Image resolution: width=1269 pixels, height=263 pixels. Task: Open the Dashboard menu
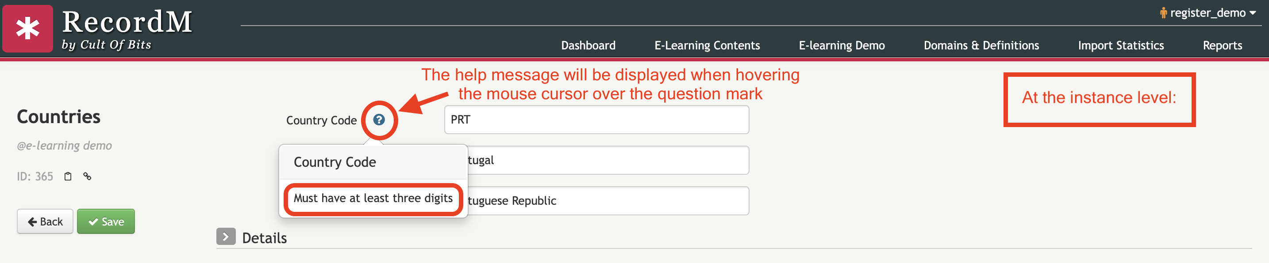pos(588,45)
